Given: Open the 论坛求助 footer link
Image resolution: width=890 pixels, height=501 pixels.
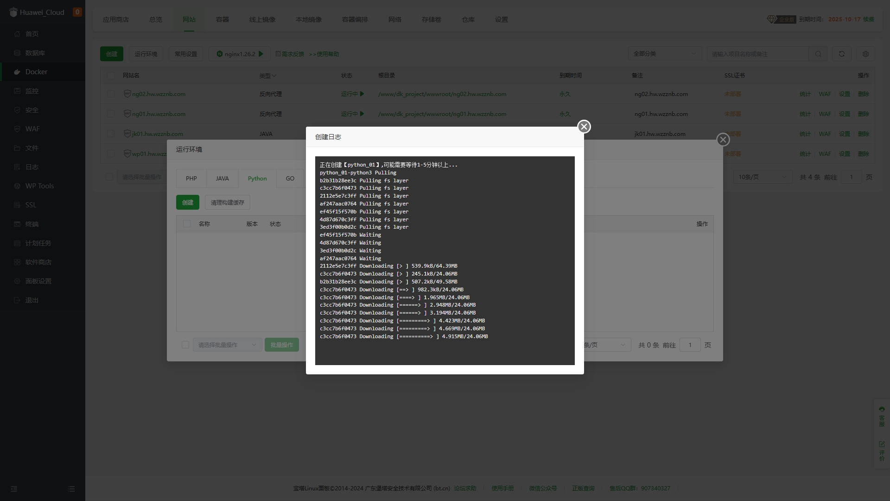Looking at the screenshot, I should coord(465,488).
